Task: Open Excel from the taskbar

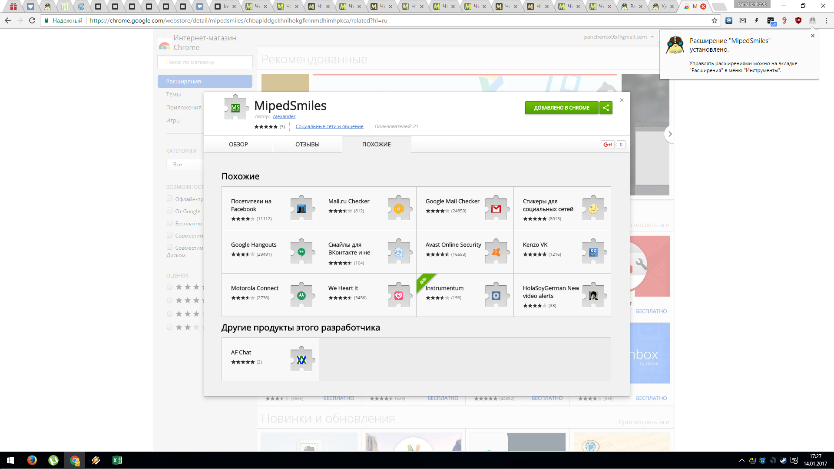Action: 117,460
